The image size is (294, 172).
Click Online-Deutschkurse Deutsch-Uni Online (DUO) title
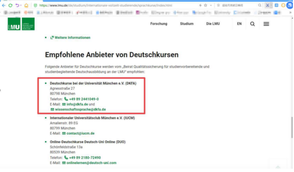pyautogui.click(x=88, y=142)
